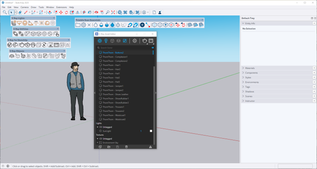Open Scan Essentials settings gear
This screenshot has width=317, height=169.
coord(84,25)
